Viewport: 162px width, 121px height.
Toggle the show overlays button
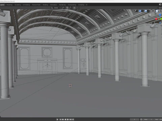click(146, 11)
